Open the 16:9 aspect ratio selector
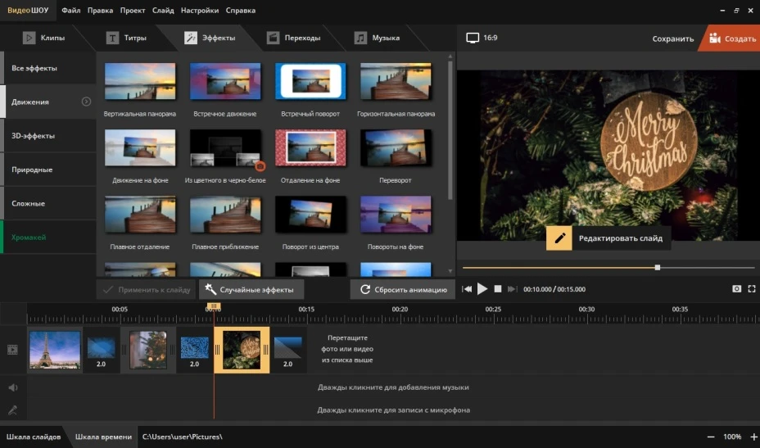Image resolution: width=760 pixels, height=448 pixels. point(482,38)
